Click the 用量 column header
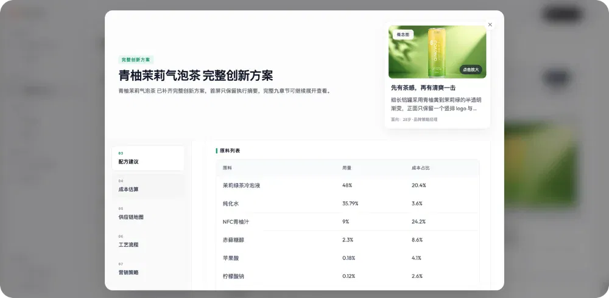 pos(347,168)
